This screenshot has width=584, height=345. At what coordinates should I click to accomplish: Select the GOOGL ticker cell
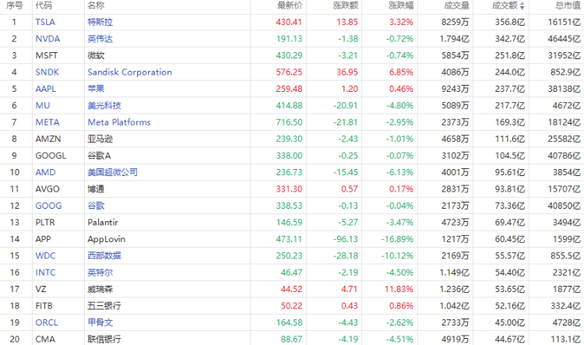click(51, 155)
